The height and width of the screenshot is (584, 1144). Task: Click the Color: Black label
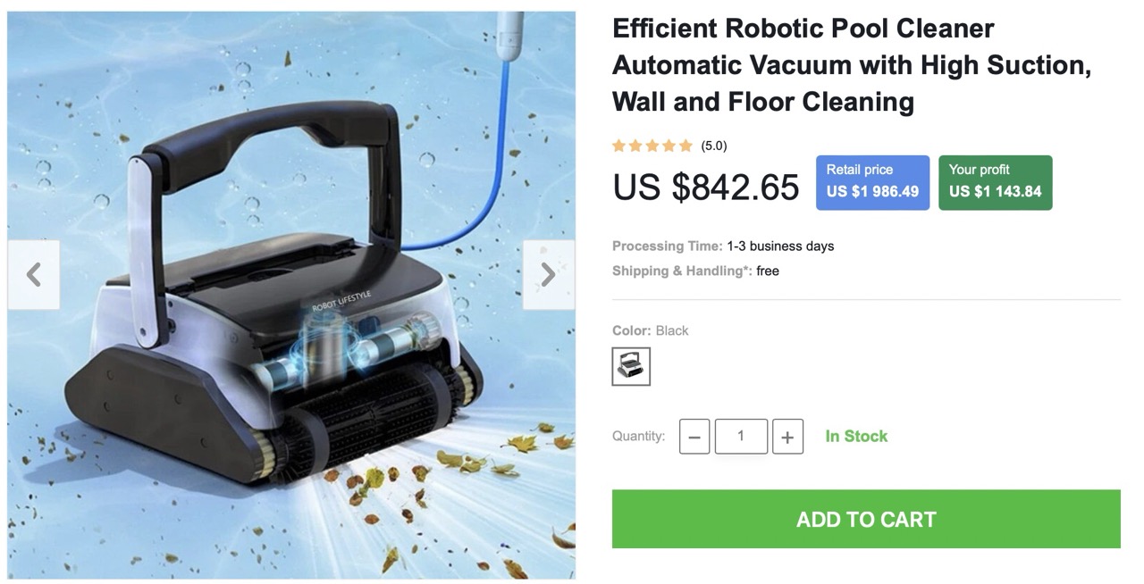point(651,330)
